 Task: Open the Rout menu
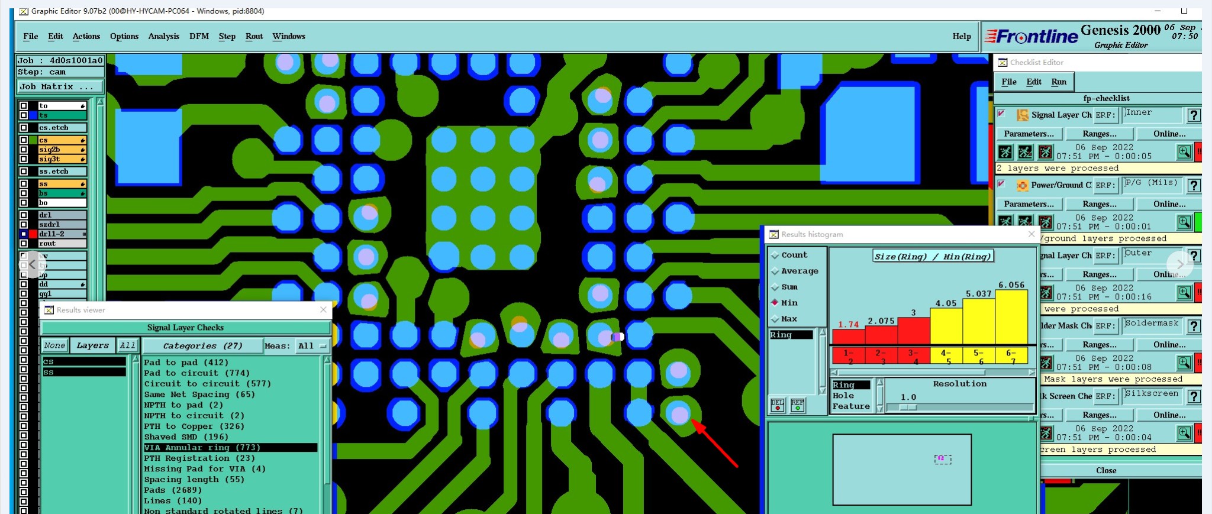(254, 37)
